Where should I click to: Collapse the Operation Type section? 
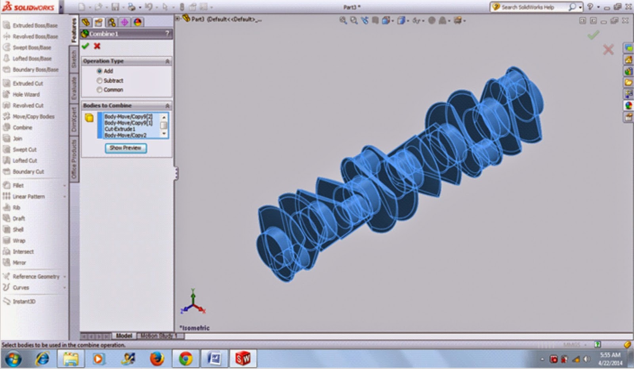167,61
